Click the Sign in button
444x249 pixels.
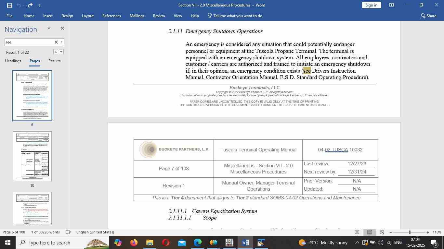click(371, 5)
